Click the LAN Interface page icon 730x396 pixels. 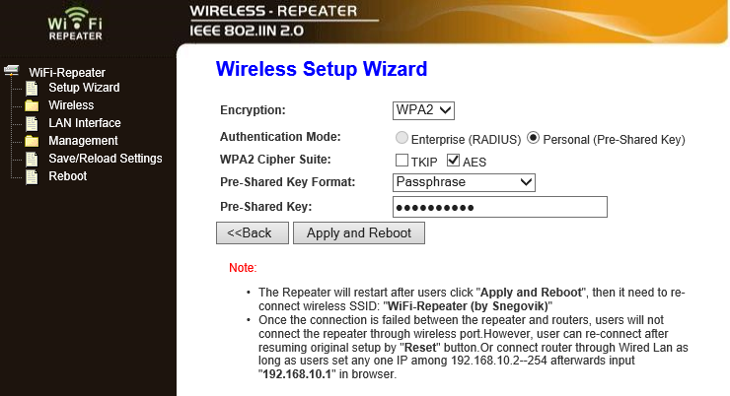click(x=32, y=123)
